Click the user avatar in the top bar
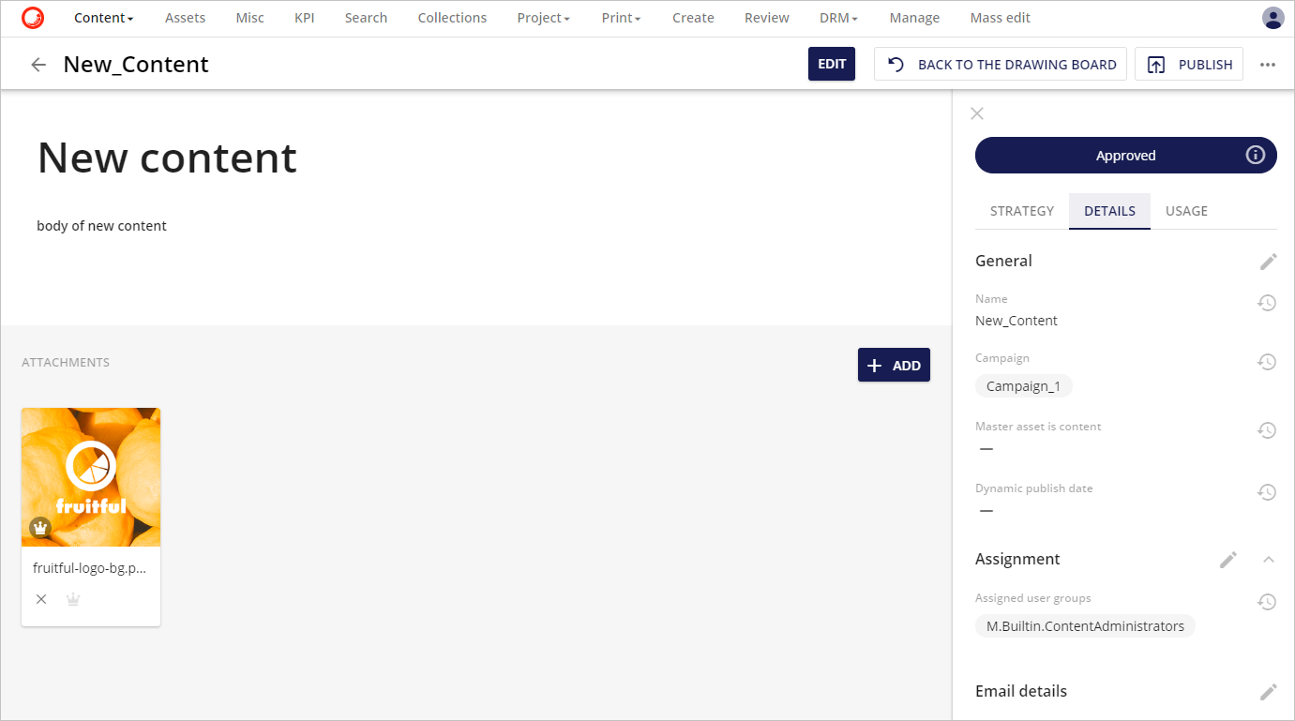This screenshot has height=721, width=1295. click(1272, 17)
